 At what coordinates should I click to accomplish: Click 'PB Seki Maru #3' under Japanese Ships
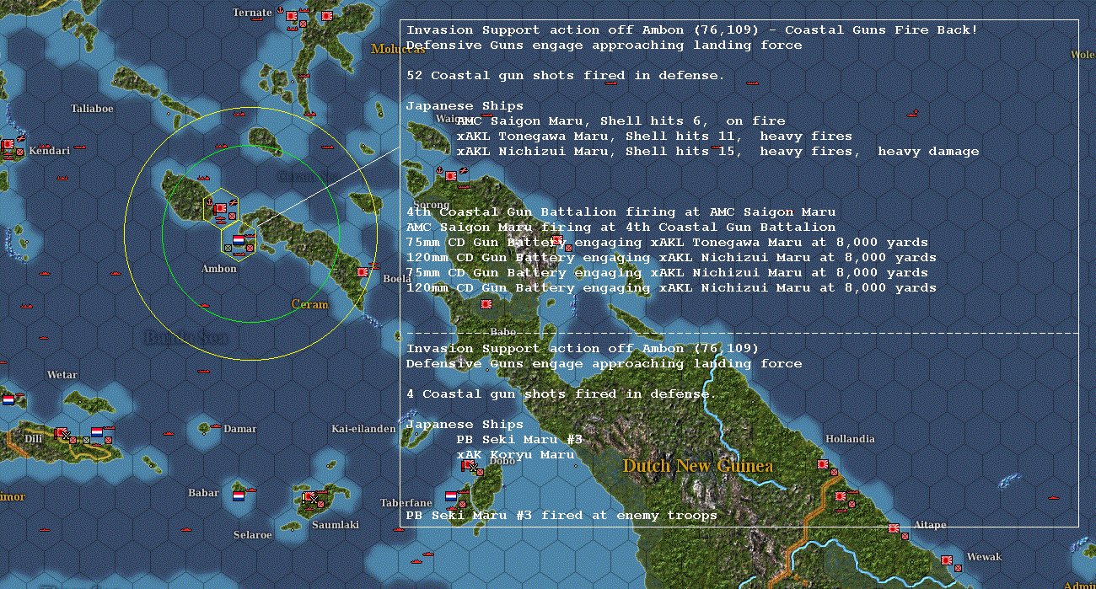click(x=519, y=439)
